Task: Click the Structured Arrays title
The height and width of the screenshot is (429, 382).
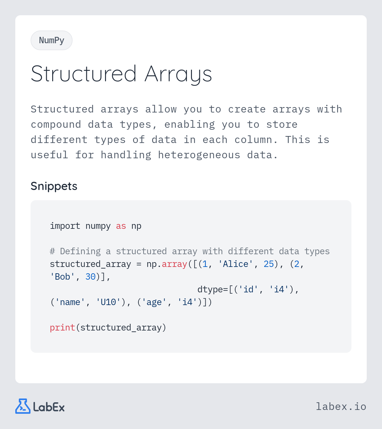Action: click(121, 74)
